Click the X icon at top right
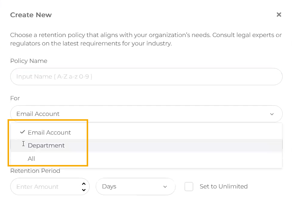Screen dimensions: 292x199 click(x=279, y=14)
